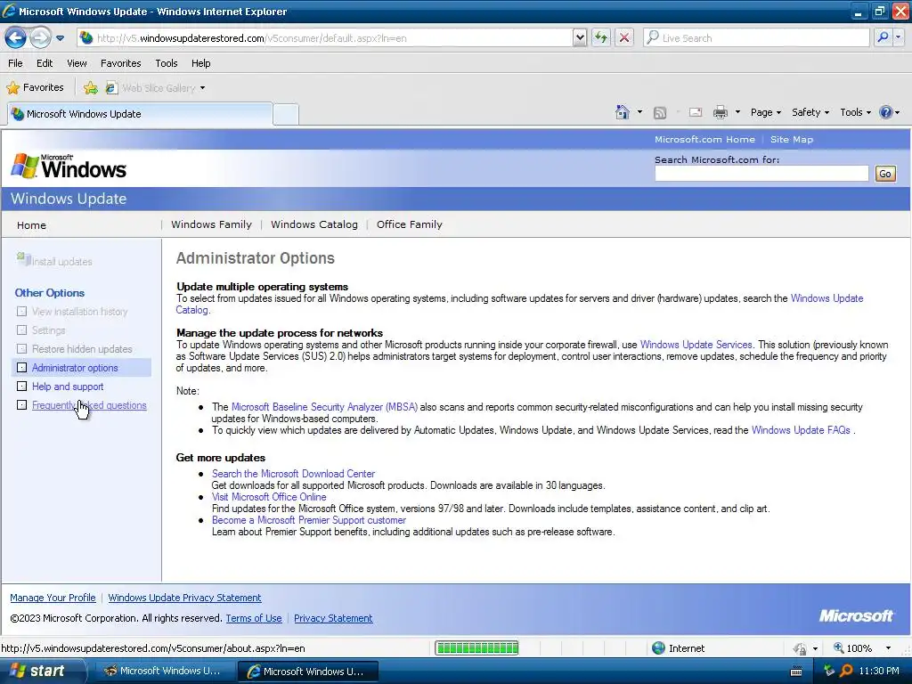Viewport: 912px width, 684px height.
Task: Open the Favorites star button
Action: tap(35, 88)
